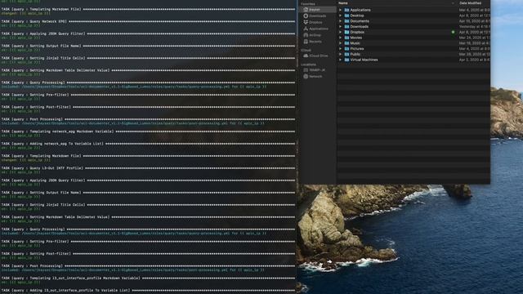This screenshot has width=523, height=294.
Task: Expand the Public folder disclosure triangle
Action: click(x=341, y=55)
